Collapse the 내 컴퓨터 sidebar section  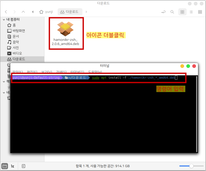point(4,20)
